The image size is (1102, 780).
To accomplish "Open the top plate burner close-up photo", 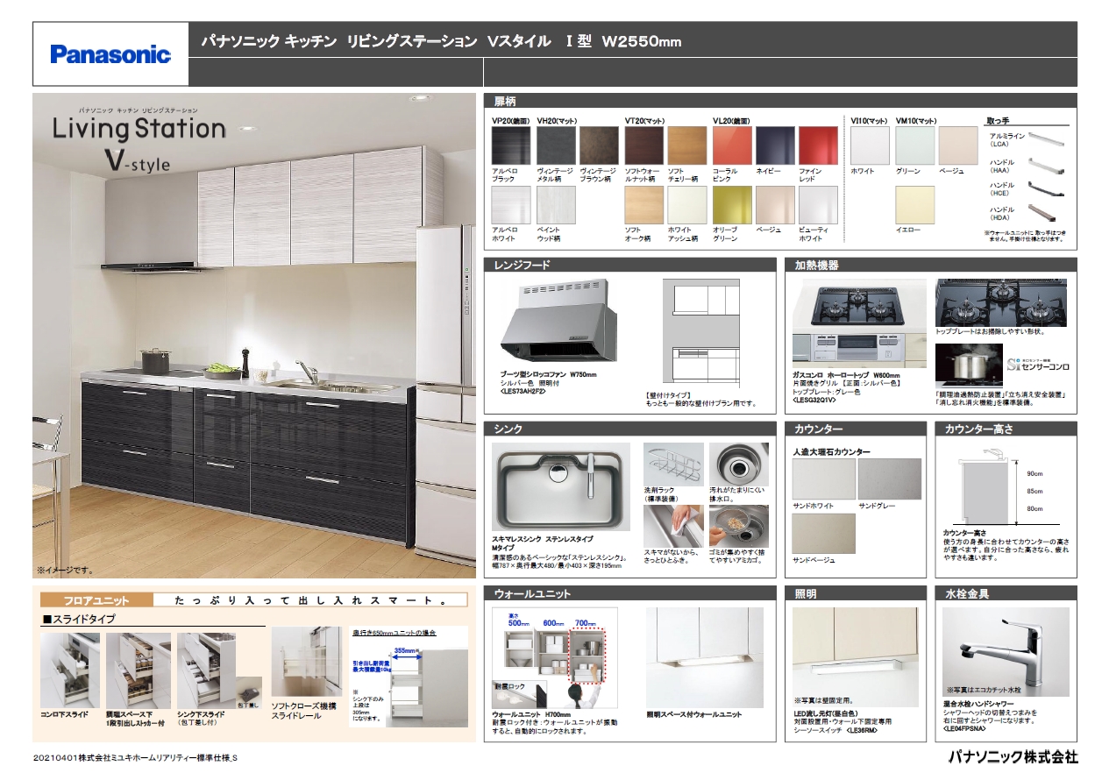I will point(999,303).
